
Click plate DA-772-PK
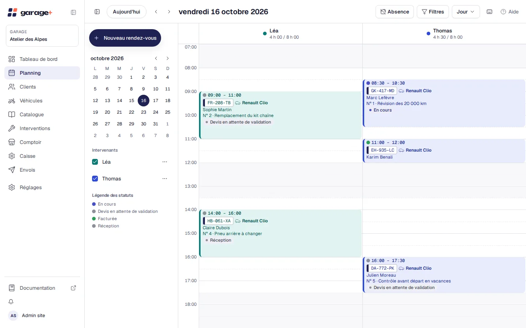382,268
